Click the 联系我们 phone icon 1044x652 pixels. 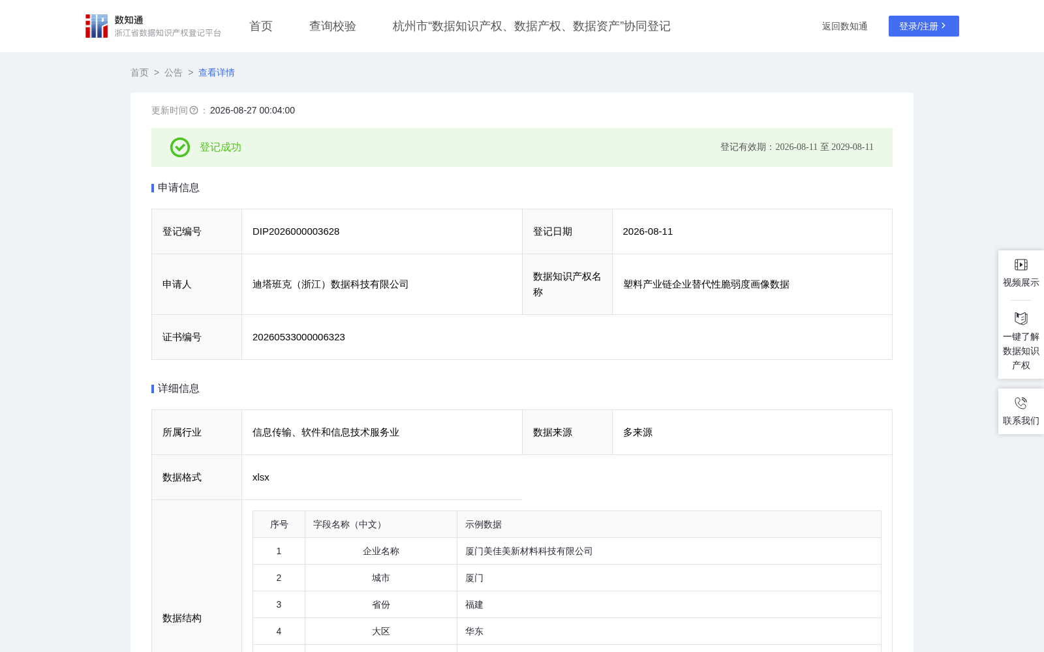point(1021,403)
